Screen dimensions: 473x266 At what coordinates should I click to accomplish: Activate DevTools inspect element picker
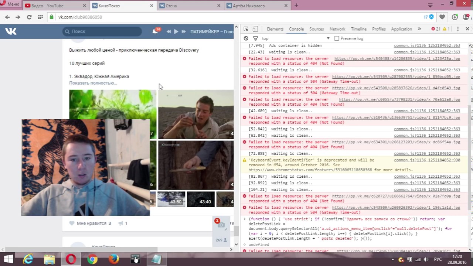click(246, 29)
